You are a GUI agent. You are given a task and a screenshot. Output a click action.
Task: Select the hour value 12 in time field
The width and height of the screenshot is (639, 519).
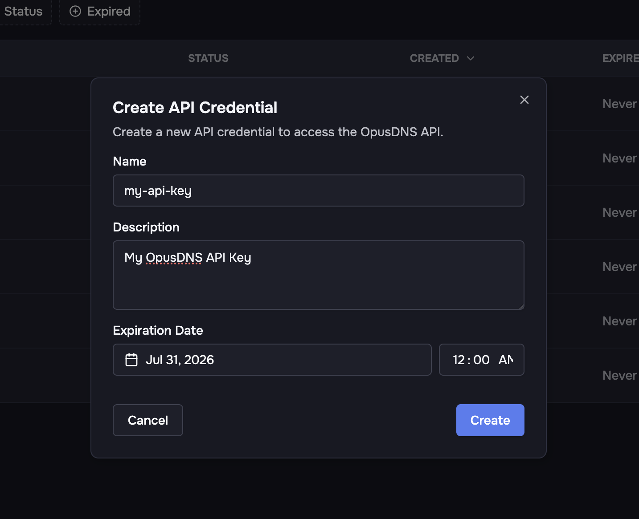pyautogui.click(x=459, y=360)
